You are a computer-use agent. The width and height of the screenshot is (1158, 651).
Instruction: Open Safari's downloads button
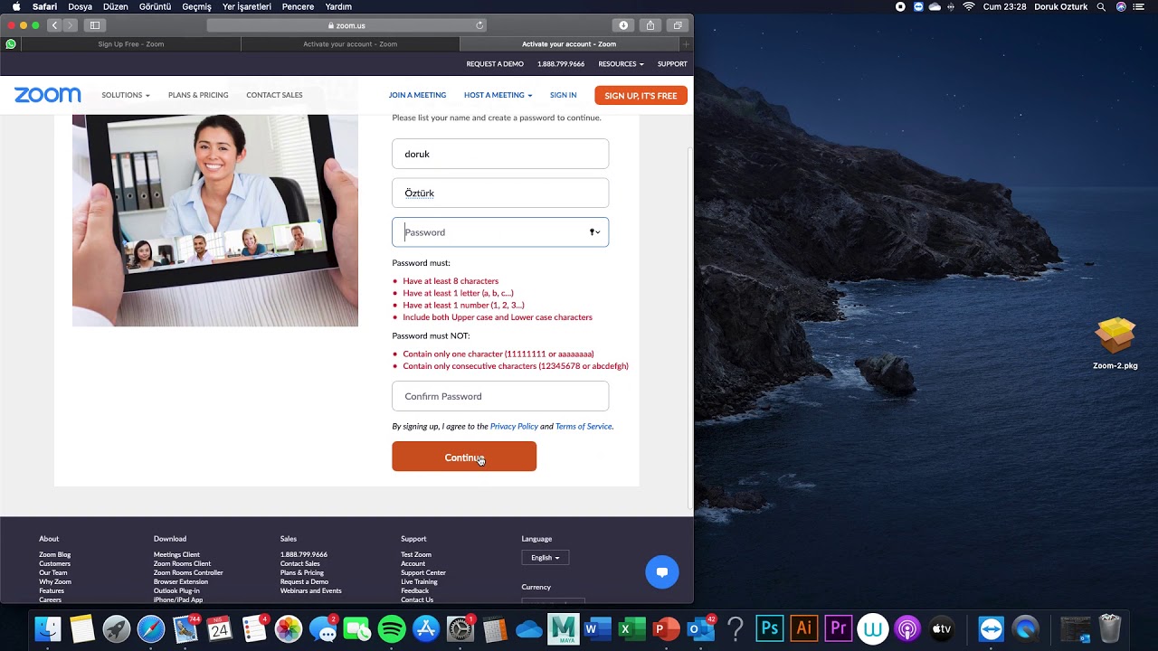623,25
